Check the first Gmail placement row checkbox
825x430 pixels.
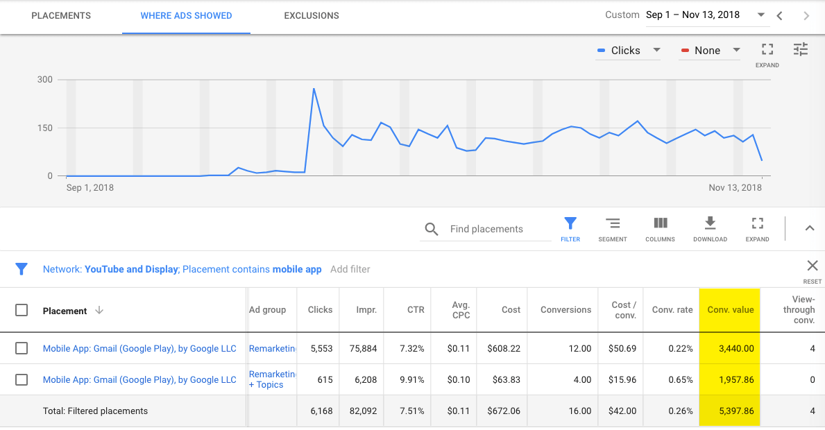(x=22, y=348)
